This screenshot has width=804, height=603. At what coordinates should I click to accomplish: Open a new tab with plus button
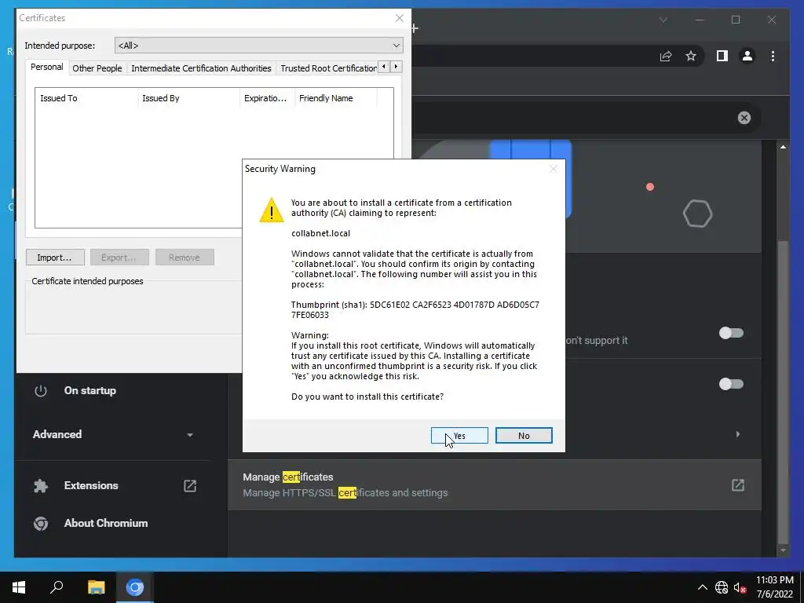(x=415, y=28)
